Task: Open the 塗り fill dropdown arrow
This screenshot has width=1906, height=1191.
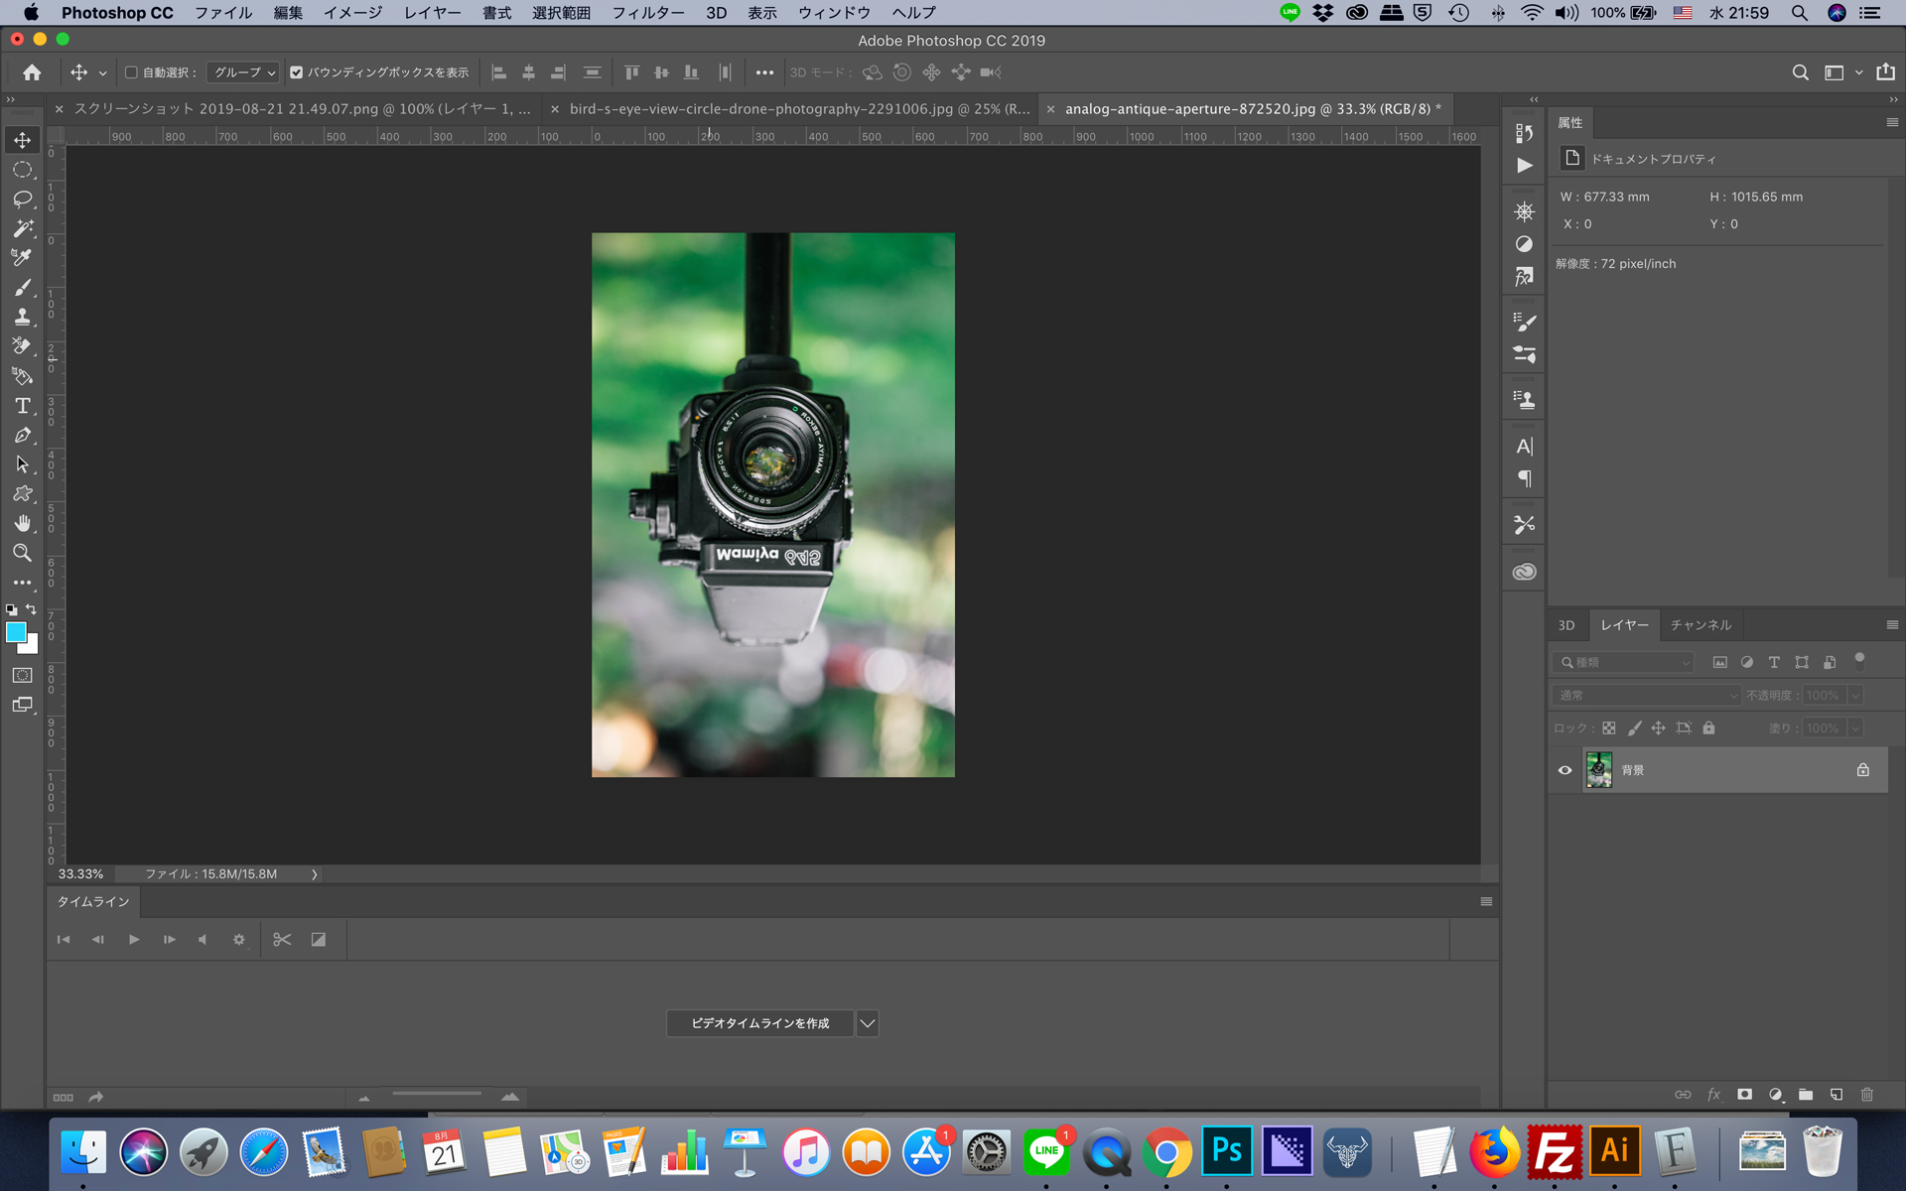Action: click(1854, 728)
